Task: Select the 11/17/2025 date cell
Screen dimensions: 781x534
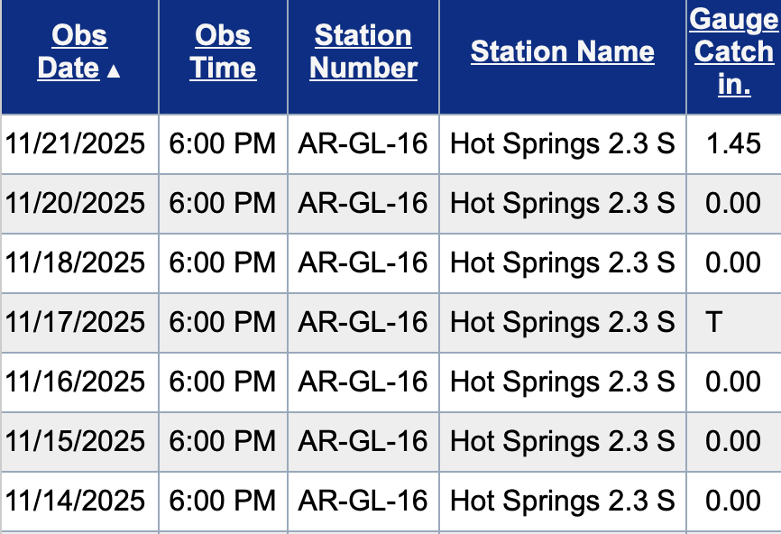Action: 76,322
